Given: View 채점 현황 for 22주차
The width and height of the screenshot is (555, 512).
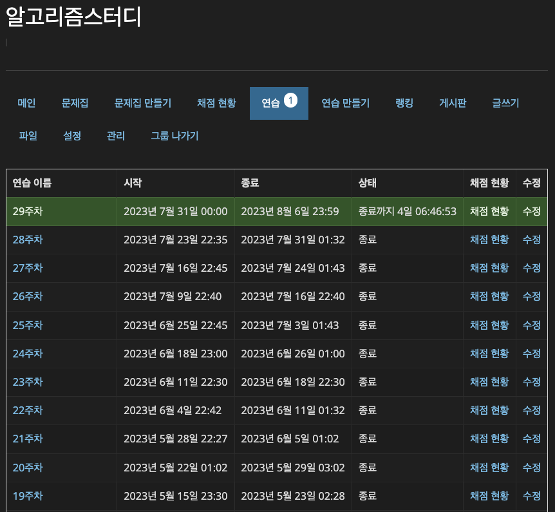Looking at the screenshot, I should click(x=489, y=410).
